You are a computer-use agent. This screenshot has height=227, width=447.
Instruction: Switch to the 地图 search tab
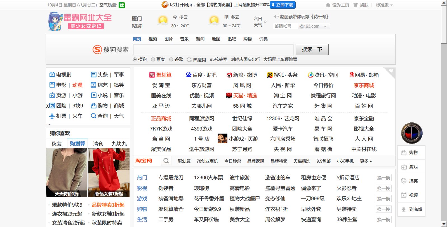tap(216, 39)
